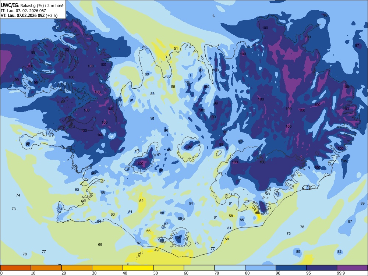Select the navy 95–99.9 legend swatch
The image size is (368, 276).
pyautogui.click(x=322, y=268)
